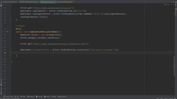Open the SeleniumManager.class tab
The width and height of the screenshot is (177, 99).
[x=66, y=2]
